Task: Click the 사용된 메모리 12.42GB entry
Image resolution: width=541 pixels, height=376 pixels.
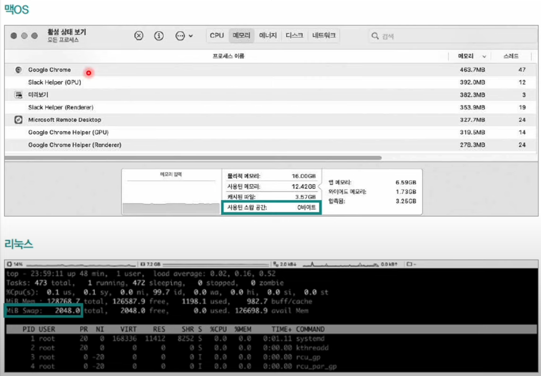Action: tap(271, 187)
